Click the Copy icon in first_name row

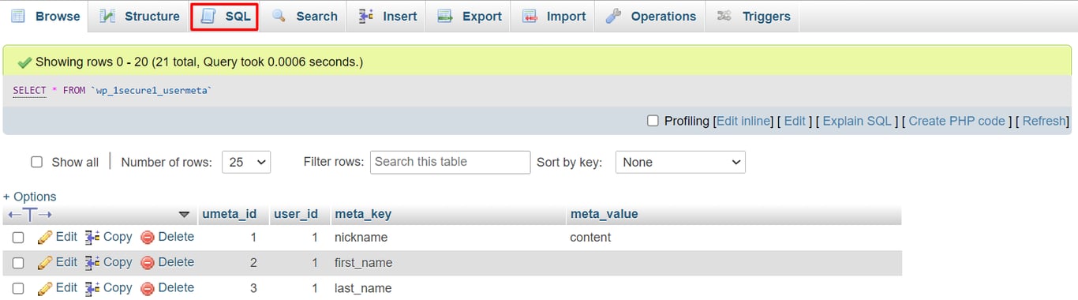coord(92,262)
